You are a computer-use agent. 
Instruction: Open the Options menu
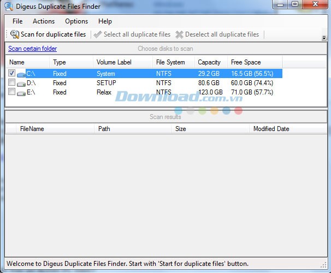pyautogui.click(x=76, y=21)
